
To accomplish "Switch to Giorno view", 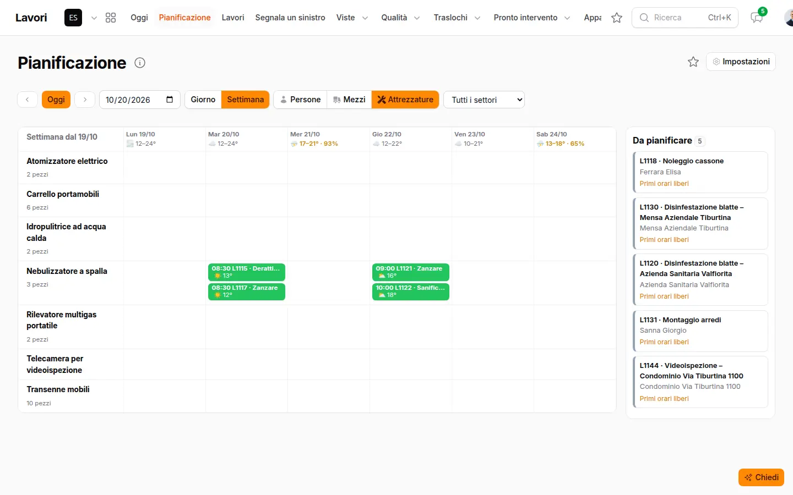I will click(x=203, y=100).
